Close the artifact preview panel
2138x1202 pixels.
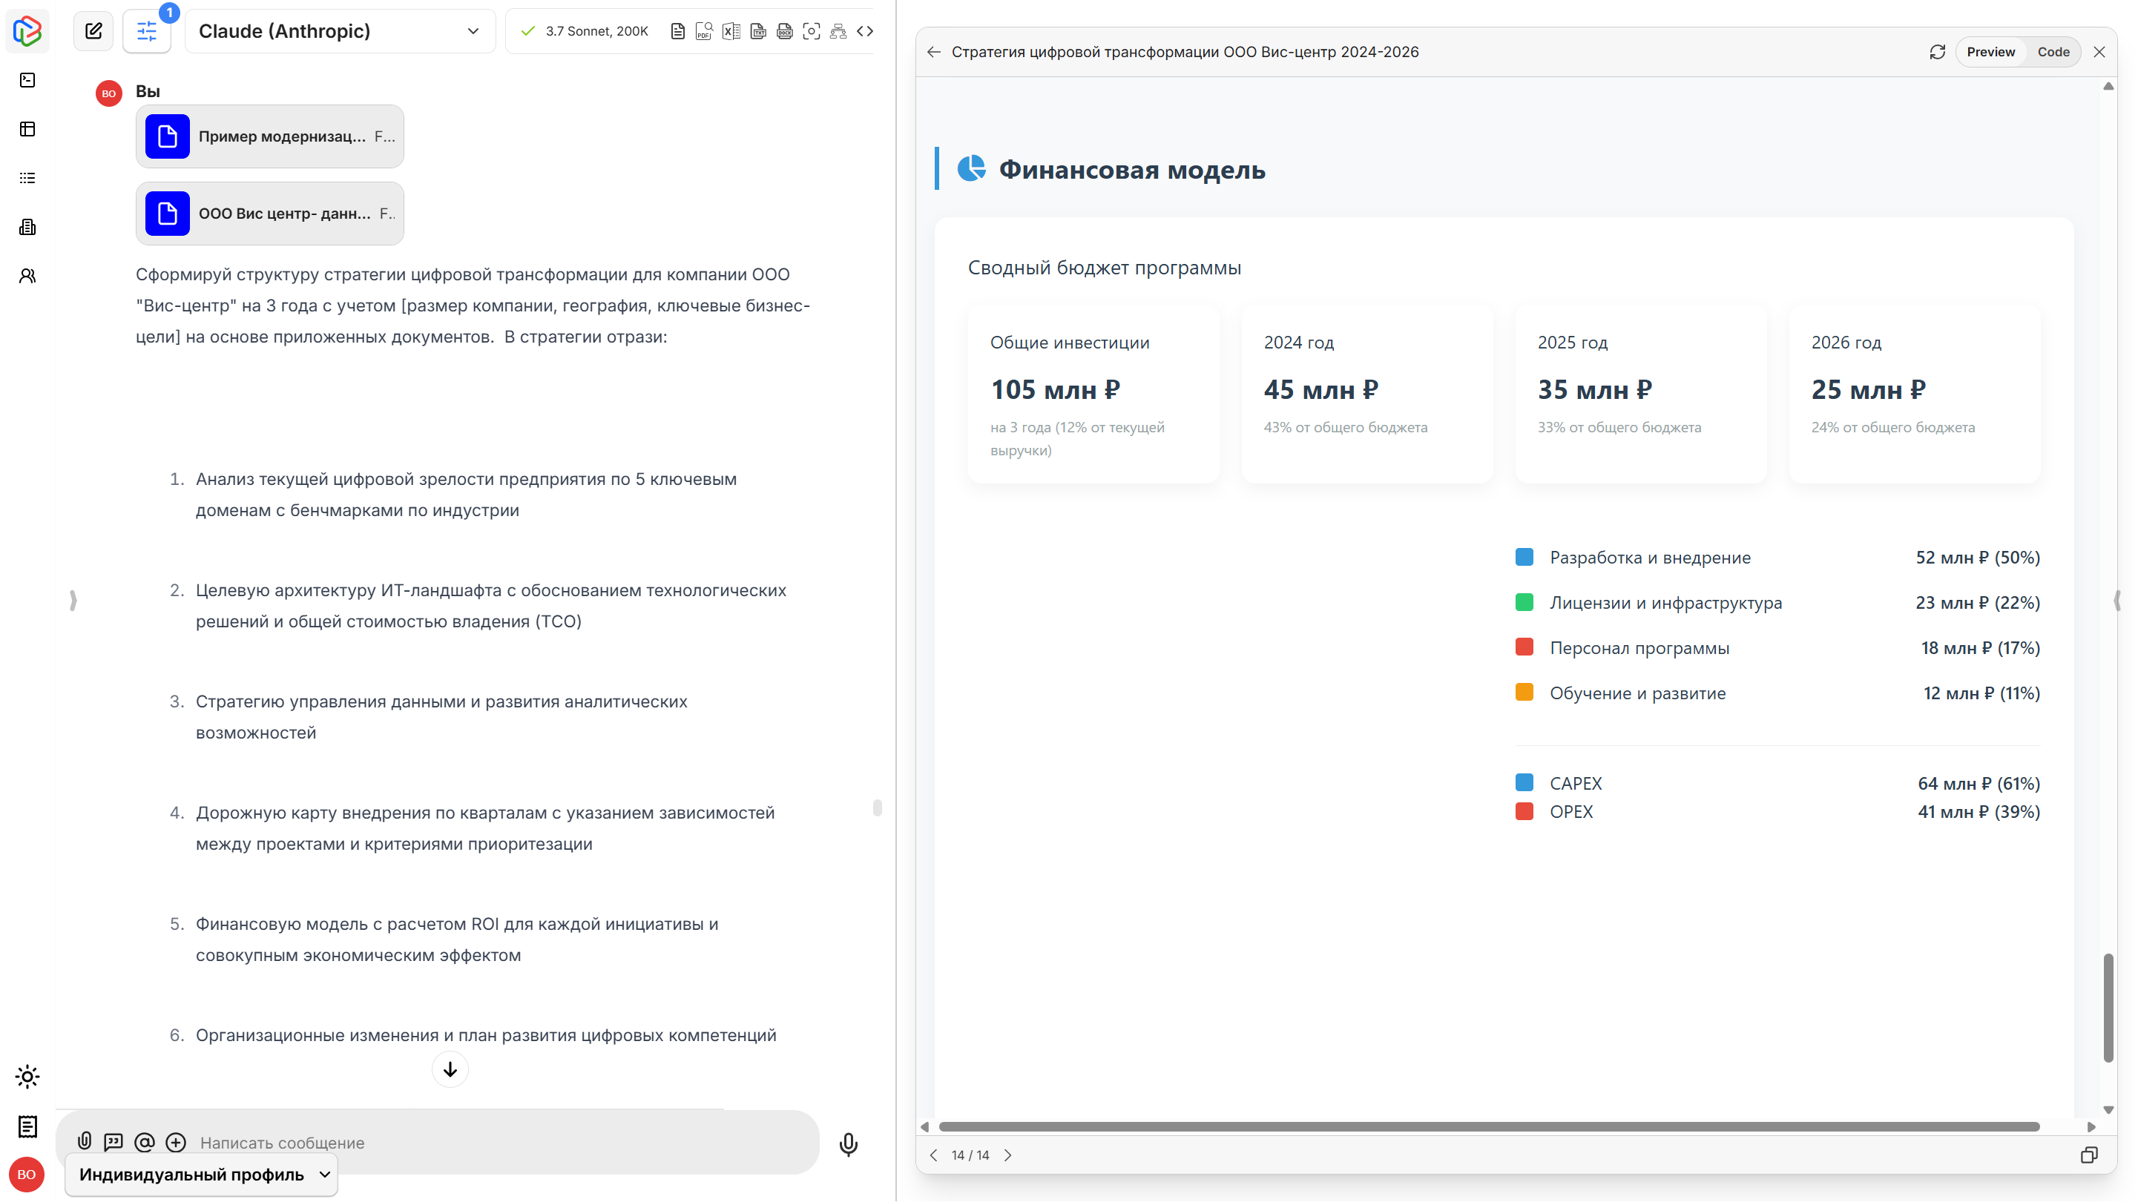click(x=2099, y=51)
